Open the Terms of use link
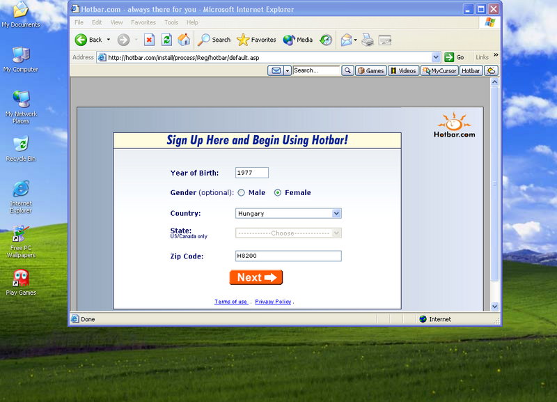Screen dimensions: 557x402 (231, 302)
